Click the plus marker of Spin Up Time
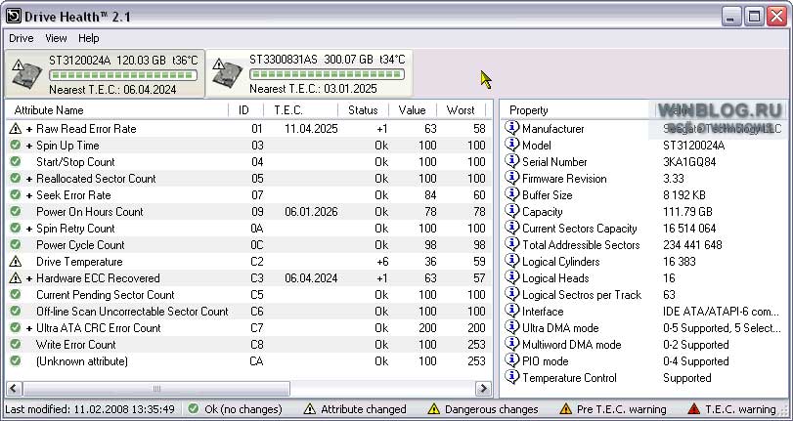The width and height of the screenshot is (793, 421). pos(29,146)
